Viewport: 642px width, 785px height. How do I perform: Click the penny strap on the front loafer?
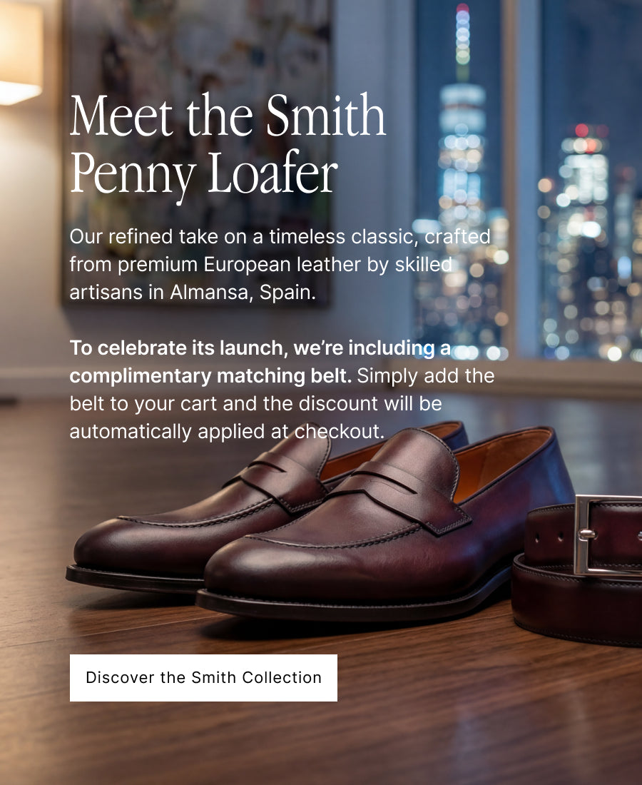pyautogui.click(x=399, y=500)
